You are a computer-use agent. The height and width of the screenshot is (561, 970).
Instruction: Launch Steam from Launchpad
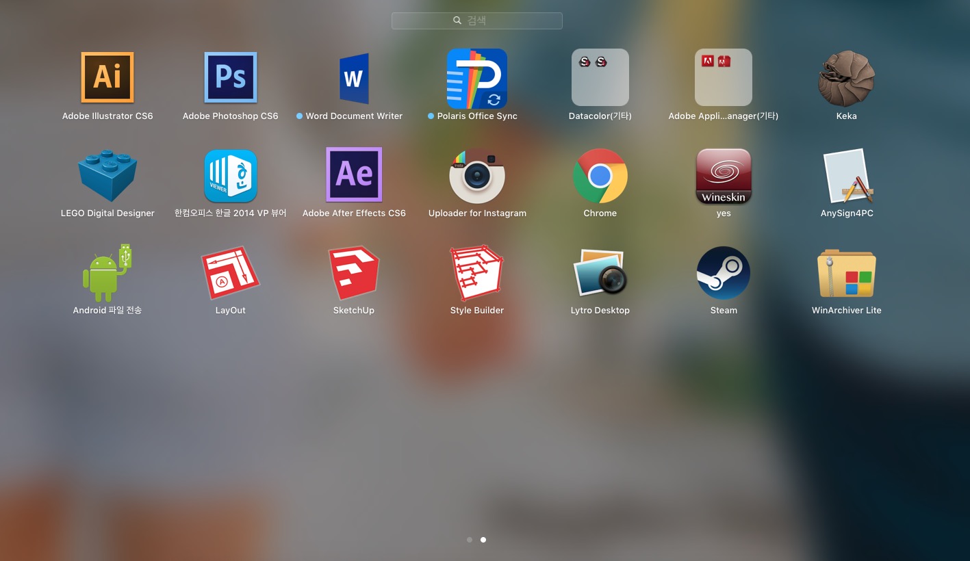coord(724,272)
